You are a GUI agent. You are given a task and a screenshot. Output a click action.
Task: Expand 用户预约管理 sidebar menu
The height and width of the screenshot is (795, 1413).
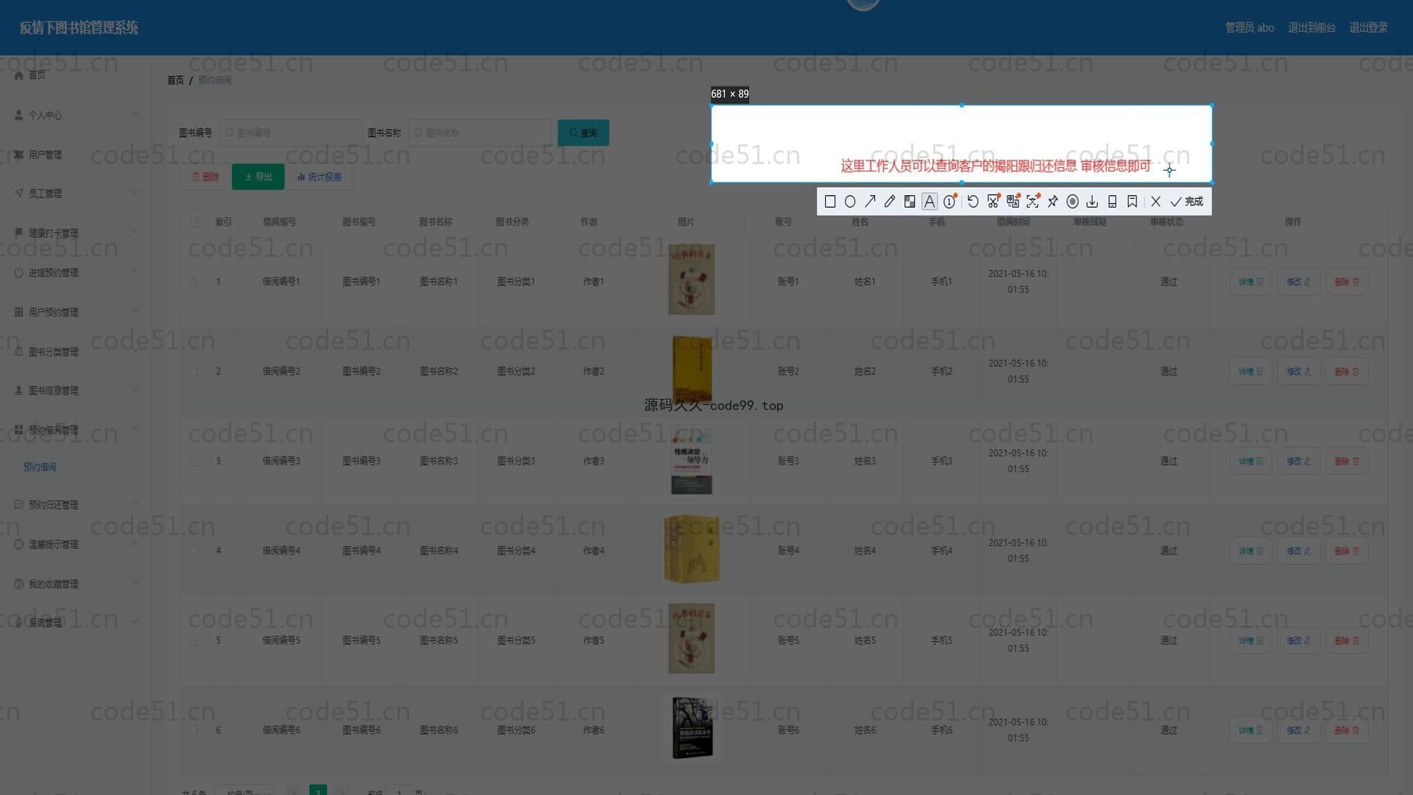click(x=77, y=312)
